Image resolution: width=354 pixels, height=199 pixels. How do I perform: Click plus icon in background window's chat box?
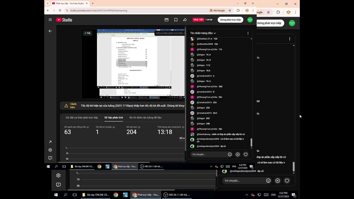[x=278, y=181]
